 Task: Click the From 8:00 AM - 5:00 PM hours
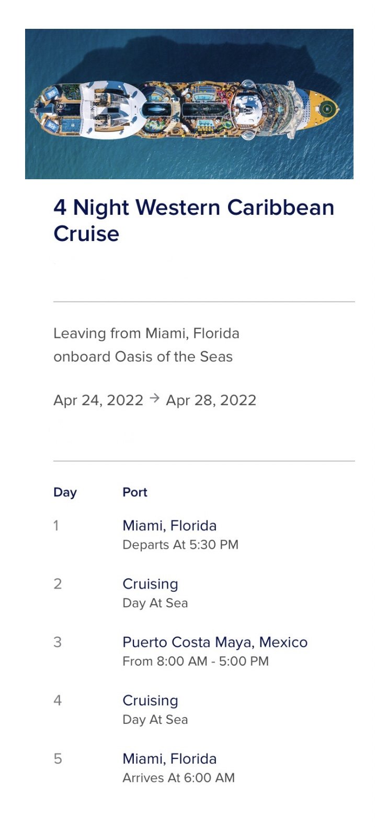[x=196, y=661]
